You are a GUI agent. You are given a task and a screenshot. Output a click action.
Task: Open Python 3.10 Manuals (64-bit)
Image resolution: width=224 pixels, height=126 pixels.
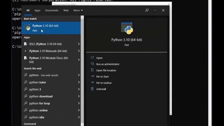[x=51, y=51]
